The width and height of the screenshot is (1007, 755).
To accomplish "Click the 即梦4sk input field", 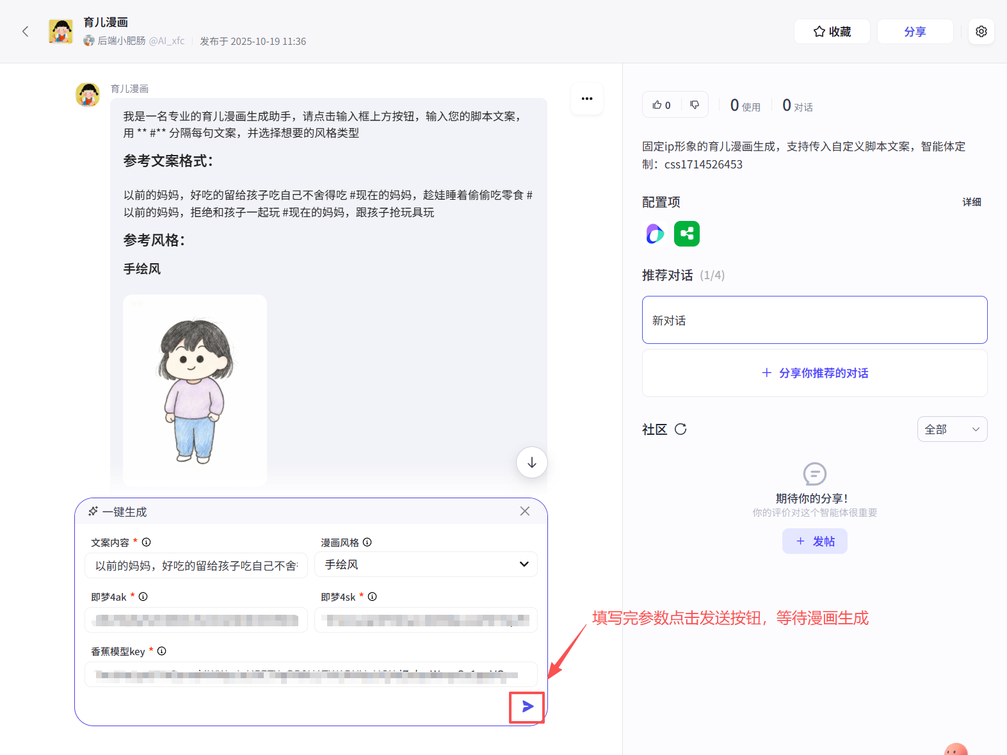I will [x=426, y=620].
